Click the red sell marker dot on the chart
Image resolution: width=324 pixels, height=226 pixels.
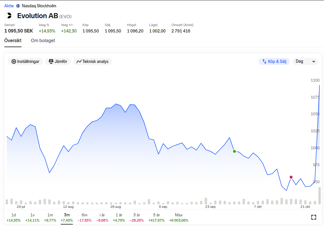pos(291,177)
